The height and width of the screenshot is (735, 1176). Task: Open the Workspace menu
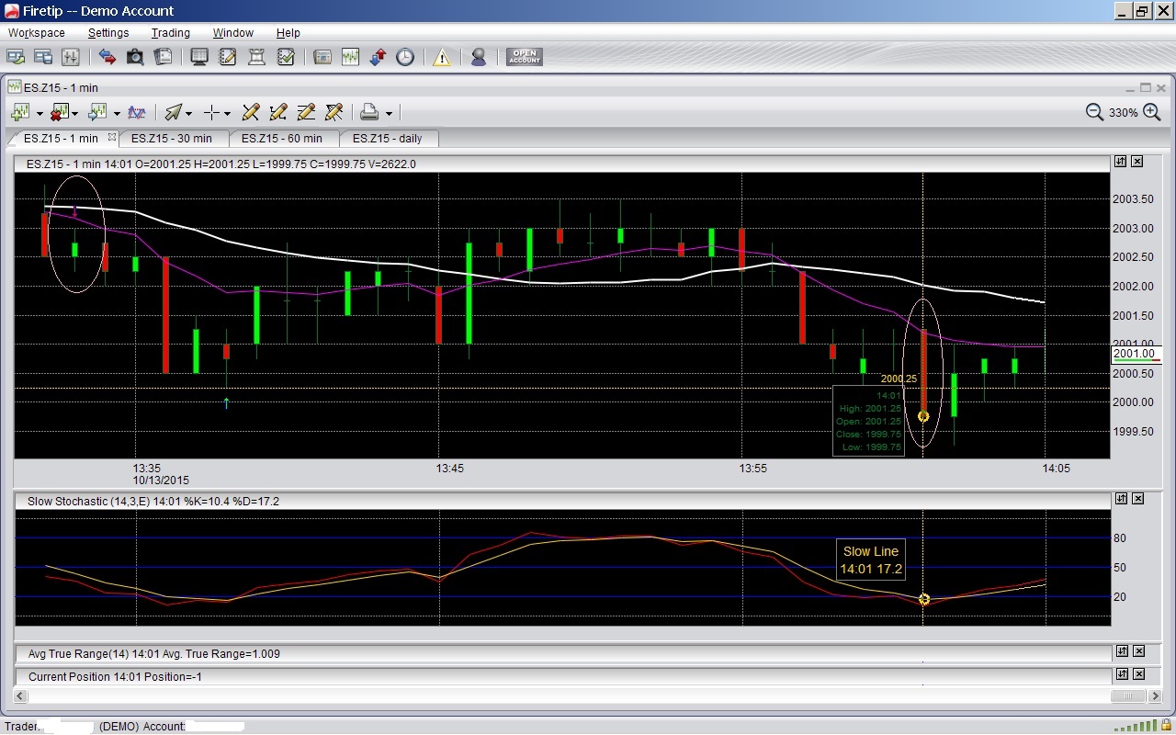(x=37, y=32)
